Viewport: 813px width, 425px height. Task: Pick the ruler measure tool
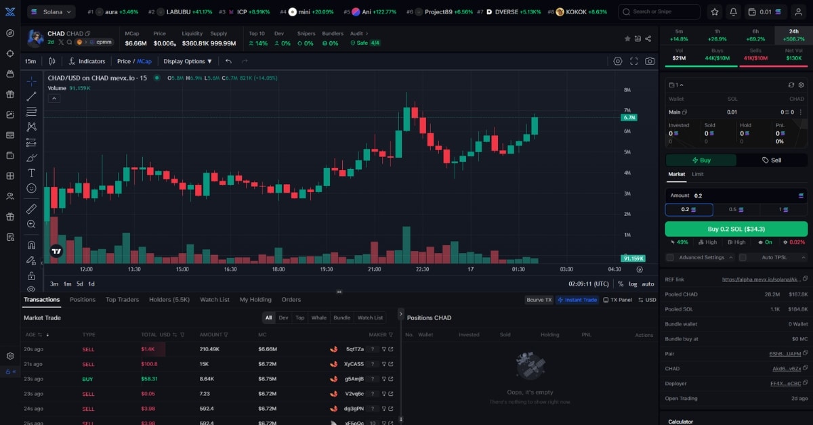(31, 209)
